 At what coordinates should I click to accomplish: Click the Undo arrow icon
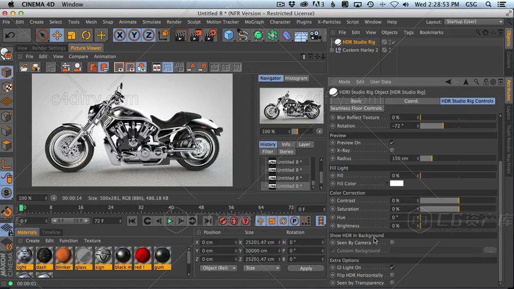click(x=10, y=35)
